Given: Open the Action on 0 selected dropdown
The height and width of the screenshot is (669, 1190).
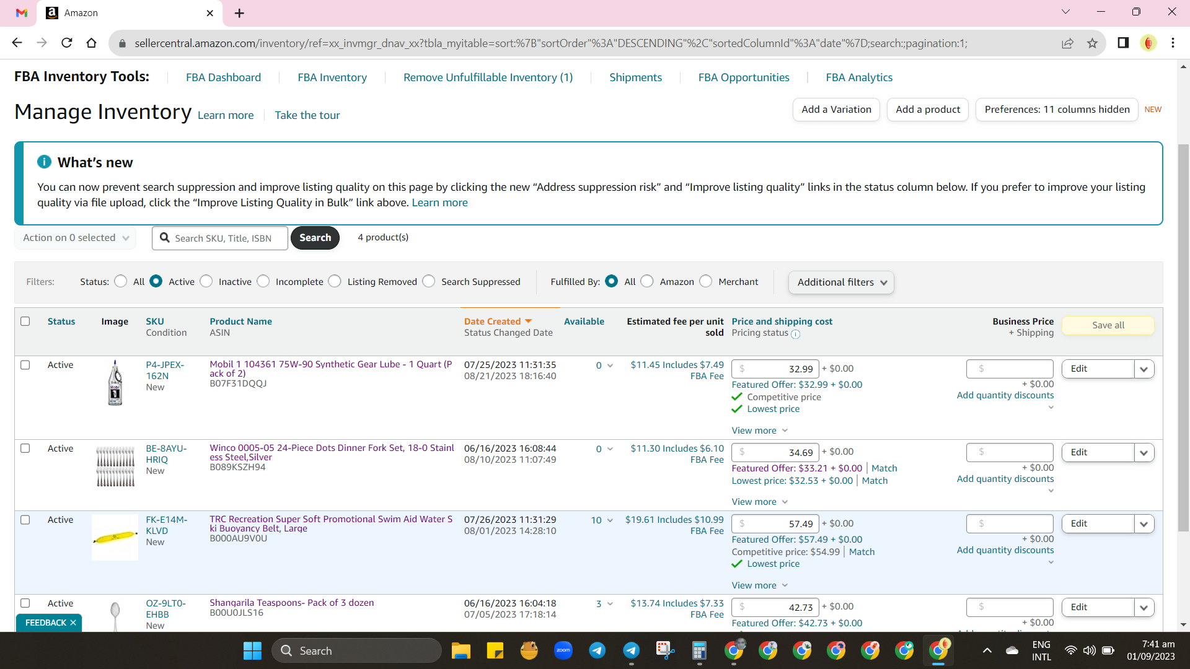Looking at the screenshot, I should point(76,238).
